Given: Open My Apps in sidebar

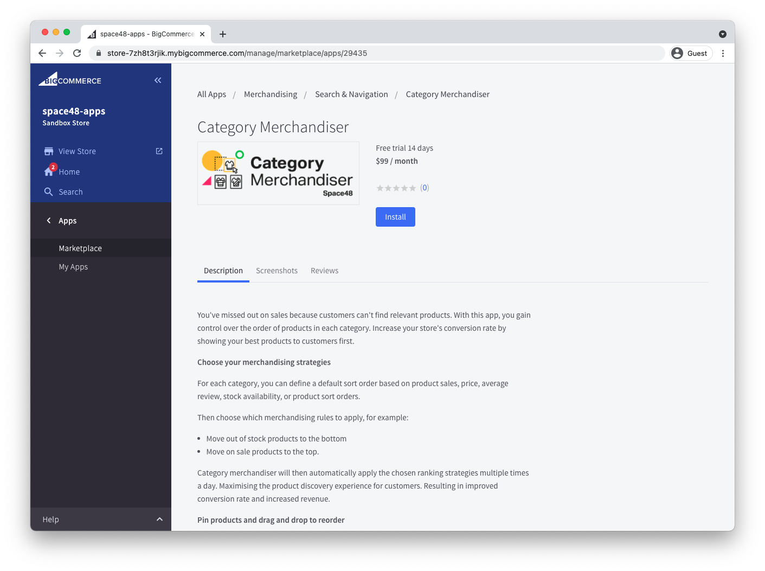Looking at the screenshot, I should (x=73, y=267).
